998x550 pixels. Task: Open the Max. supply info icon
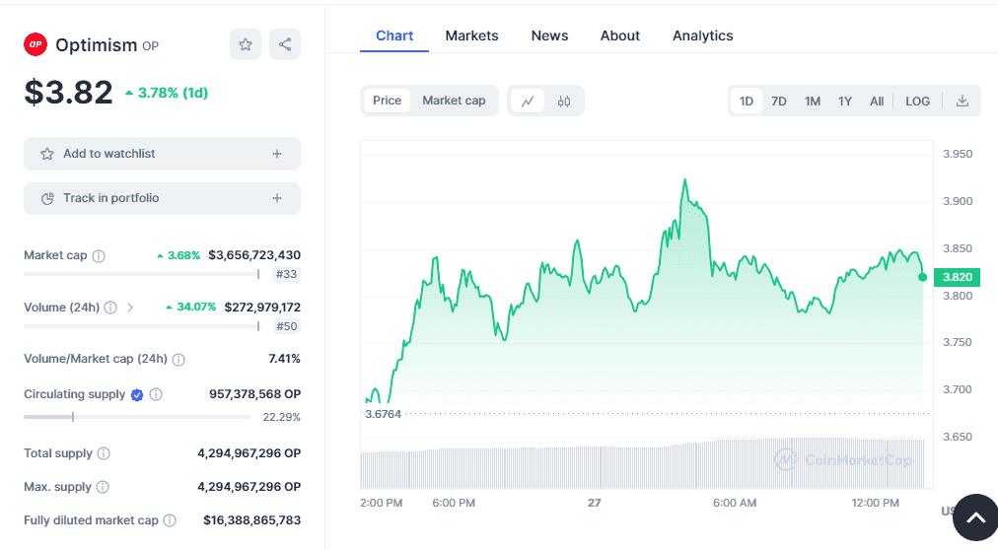point(102,487)
